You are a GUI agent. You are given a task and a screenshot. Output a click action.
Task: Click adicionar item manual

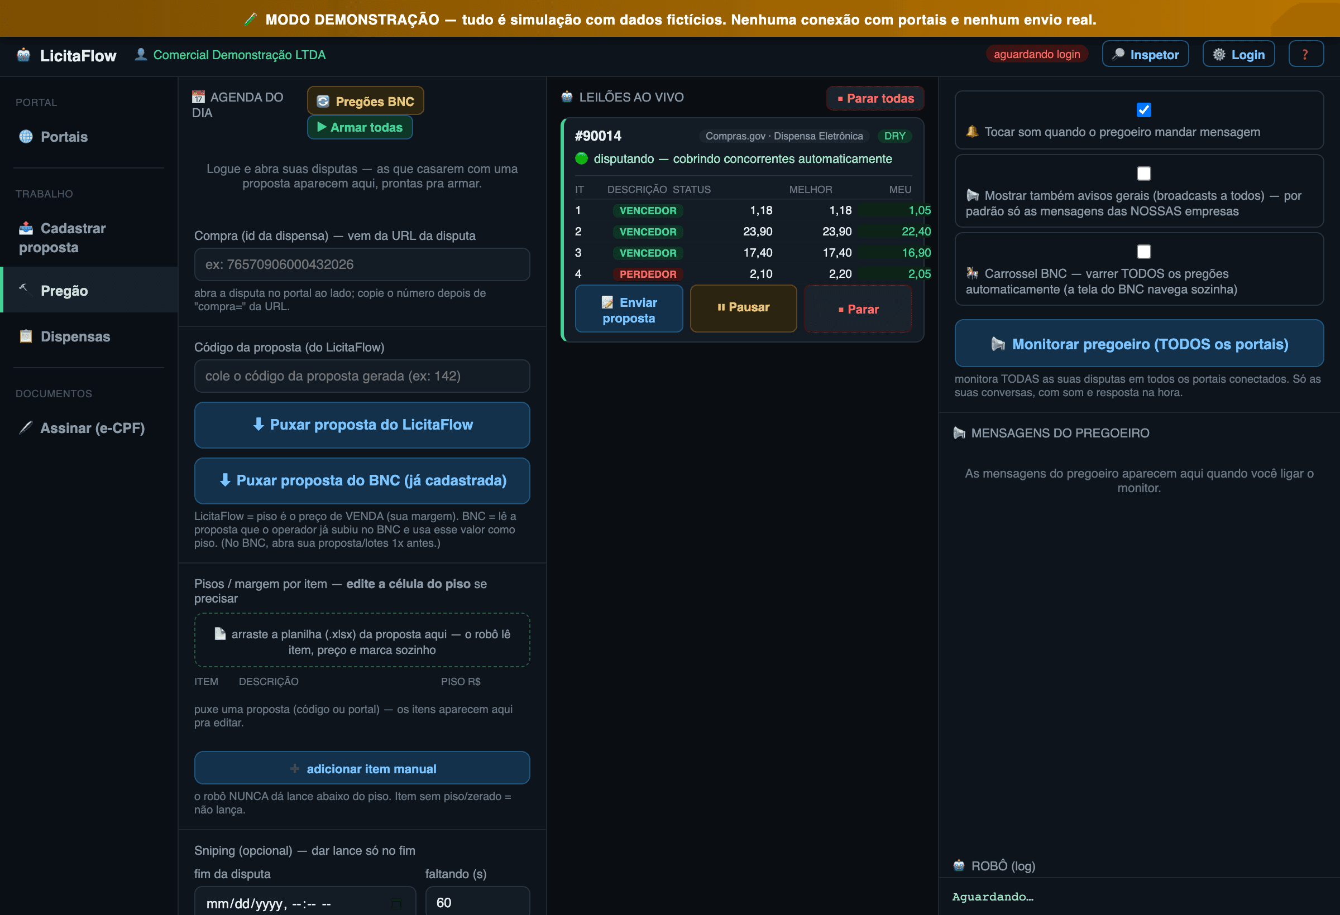tap(362, 768)
